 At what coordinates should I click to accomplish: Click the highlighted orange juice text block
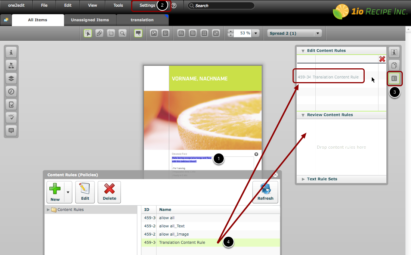tap(192, 160)
